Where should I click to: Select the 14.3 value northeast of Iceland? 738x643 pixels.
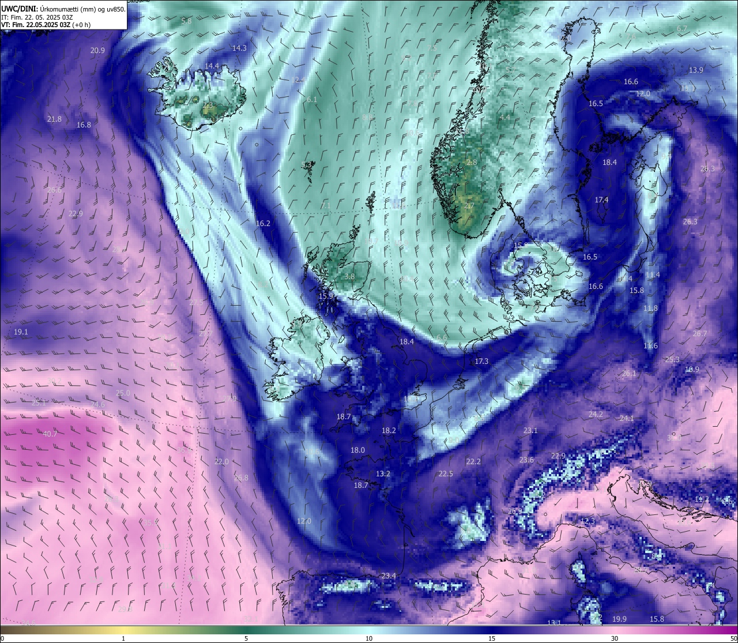pyautogui.click(x=239, y=48)
